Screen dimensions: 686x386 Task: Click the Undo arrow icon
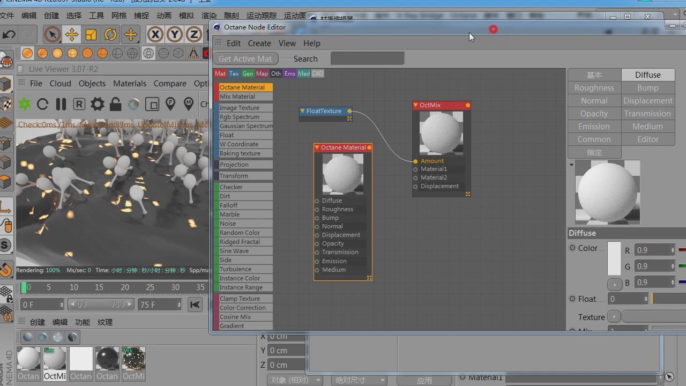(x=9, y=35)
